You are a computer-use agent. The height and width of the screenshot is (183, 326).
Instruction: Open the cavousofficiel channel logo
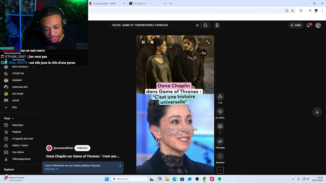tap(49, 148)
